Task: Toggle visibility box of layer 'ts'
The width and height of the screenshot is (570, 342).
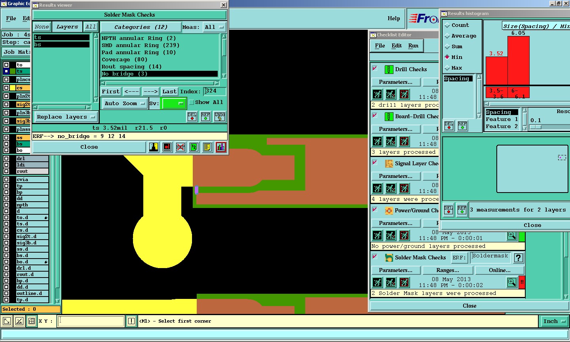Action: point(6,71)
